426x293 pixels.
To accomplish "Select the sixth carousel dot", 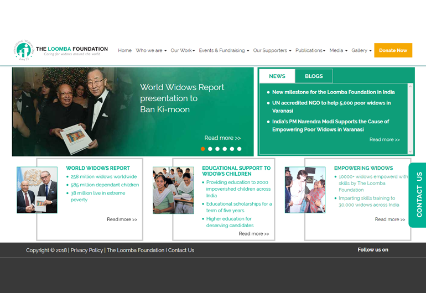I will point(239,149).
